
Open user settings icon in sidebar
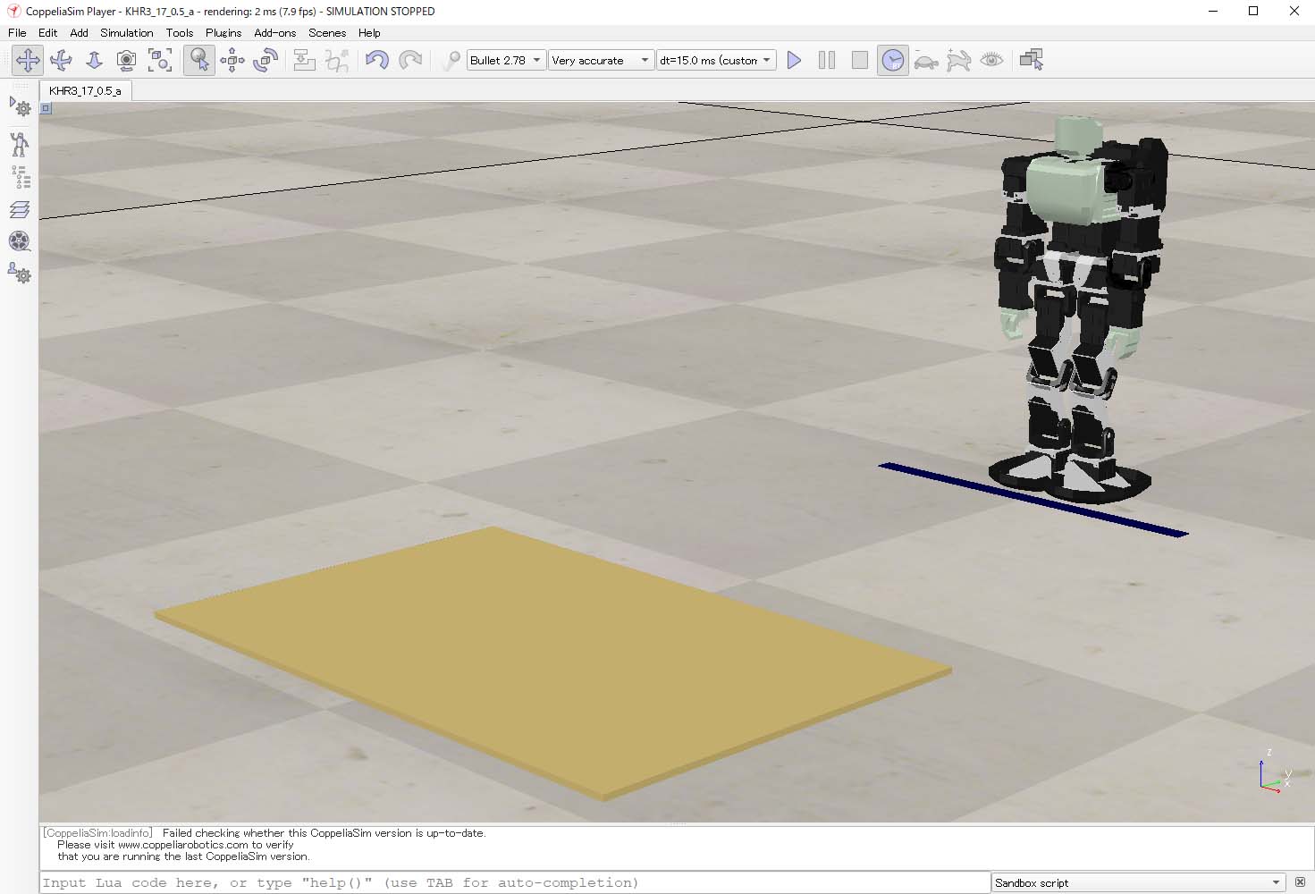(20, 273)
